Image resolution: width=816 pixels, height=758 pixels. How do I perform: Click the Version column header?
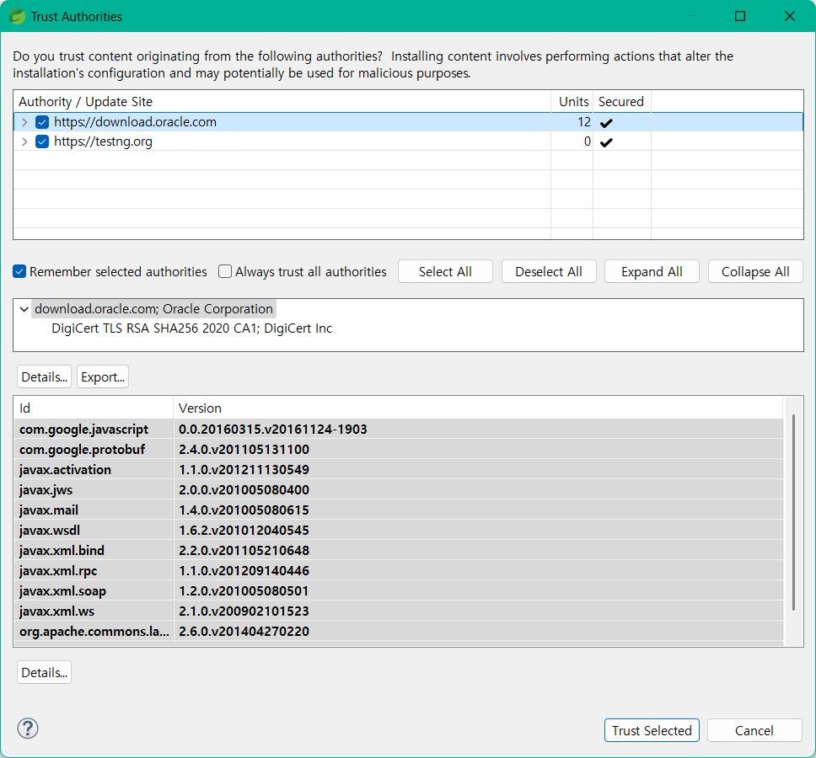(x=478, y=408)
